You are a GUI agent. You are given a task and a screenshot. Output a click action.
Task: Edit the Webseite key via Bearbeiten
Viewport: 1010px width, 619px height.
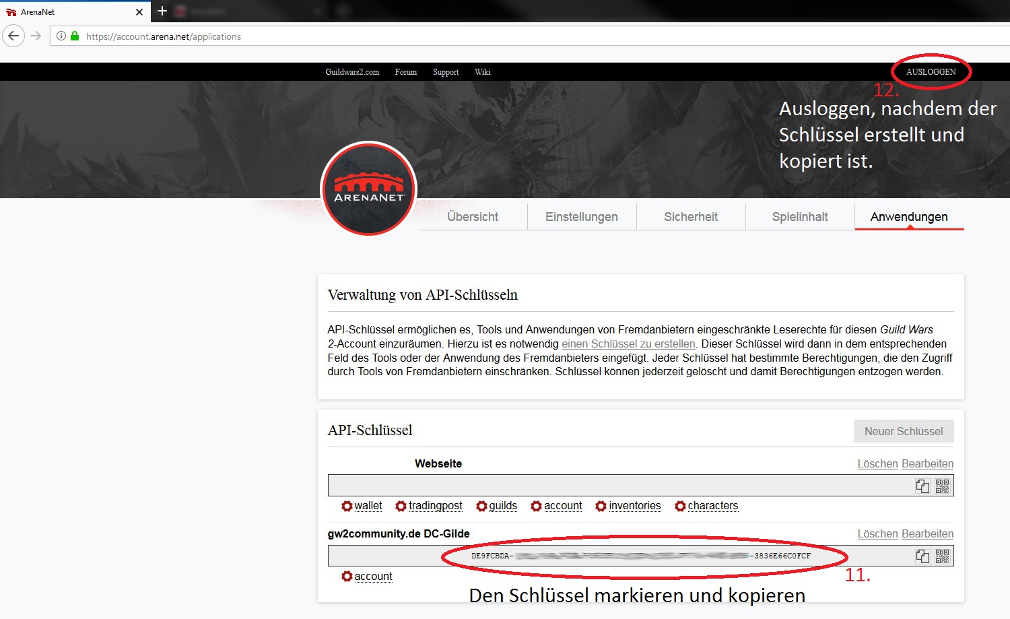click(927, 463)
